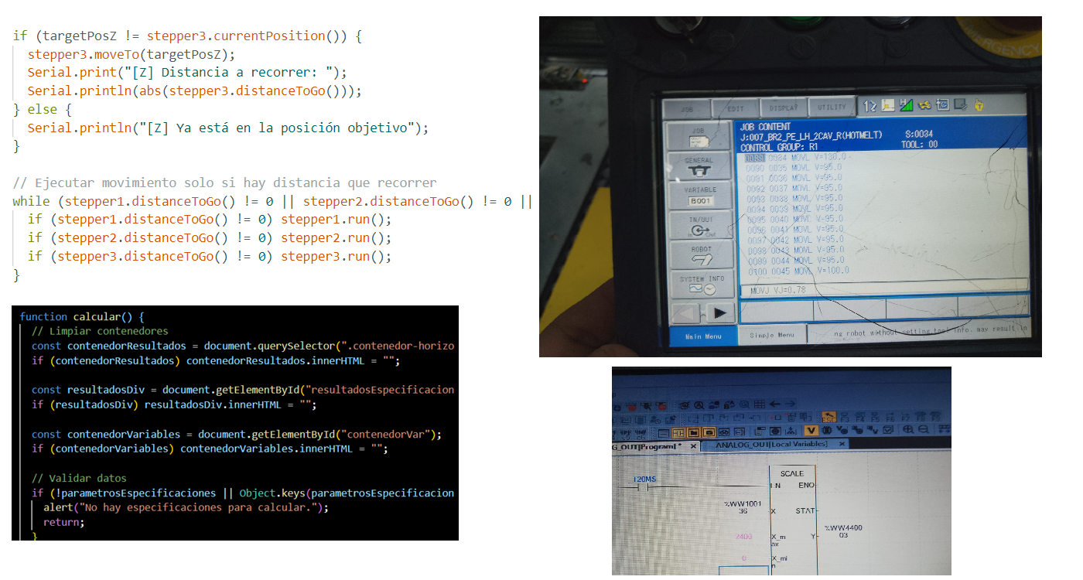The height and width of the screenshot is (580, 1083).
Task: Close the ANALOG_OUT[Local Variables] tab
Action: pyautogui.click(x=842, y=445)
